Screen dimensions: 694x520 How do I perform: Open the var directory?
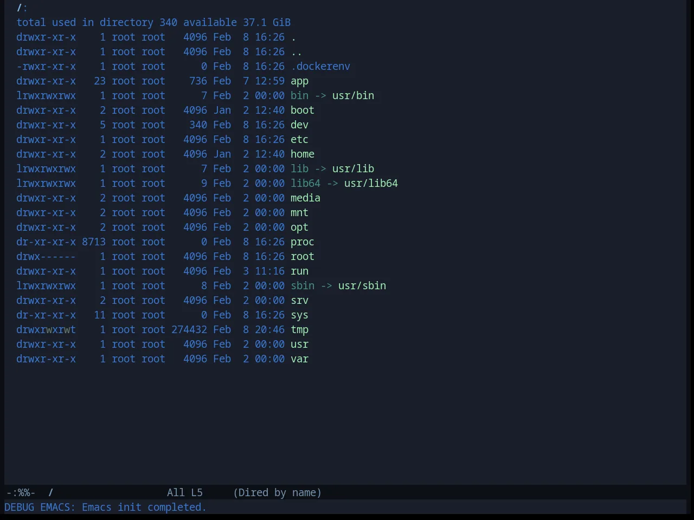tap(299, 359)
